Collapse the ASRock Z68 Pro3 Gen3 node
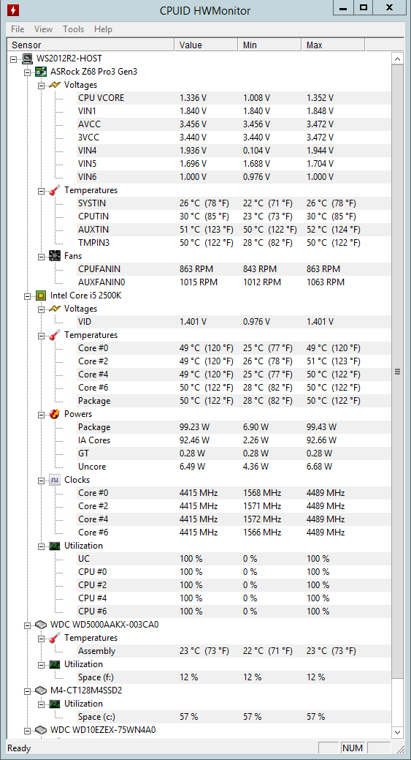This screenshot has height=760, width=411. [x=28, y=72]
